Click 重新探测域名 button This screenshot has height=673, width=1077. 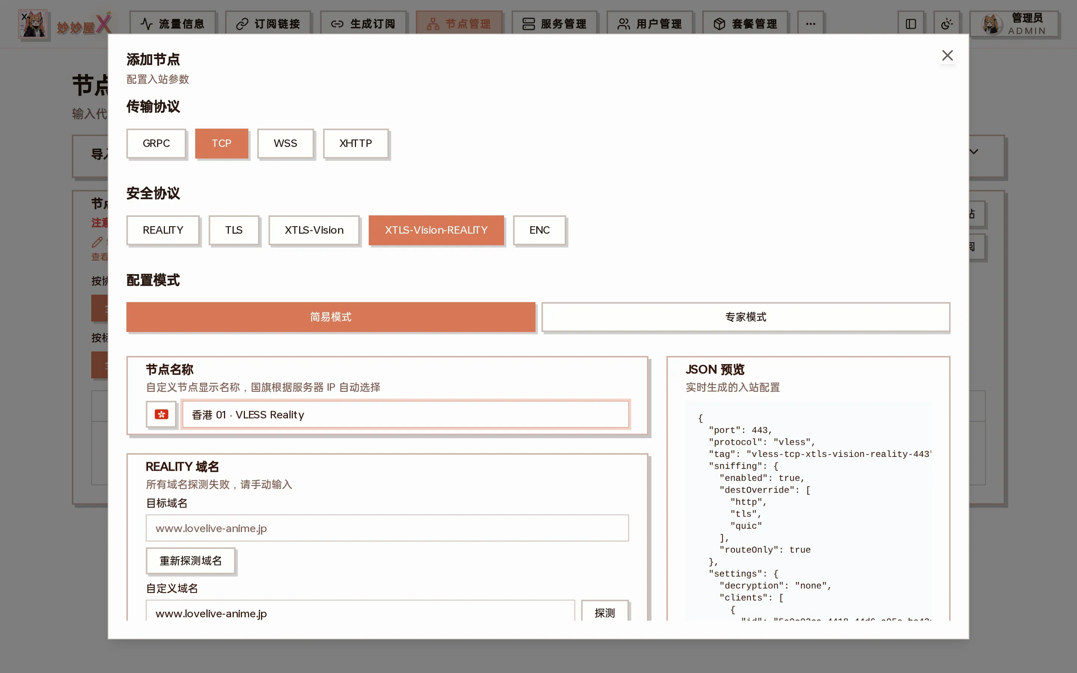190,561
